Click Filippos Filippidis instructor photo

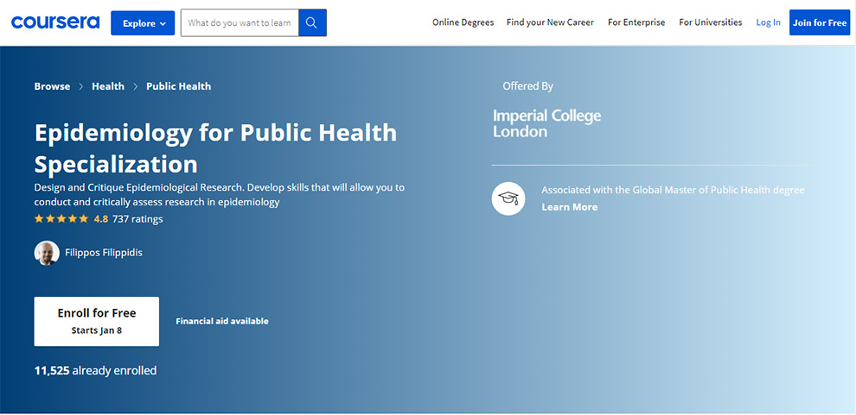click(47, 253)
